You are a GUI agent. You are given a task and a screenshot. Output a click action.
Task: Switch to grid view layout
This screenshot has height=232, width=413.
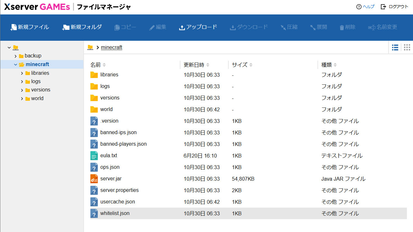pyautogui.click(x=407, y=47)
